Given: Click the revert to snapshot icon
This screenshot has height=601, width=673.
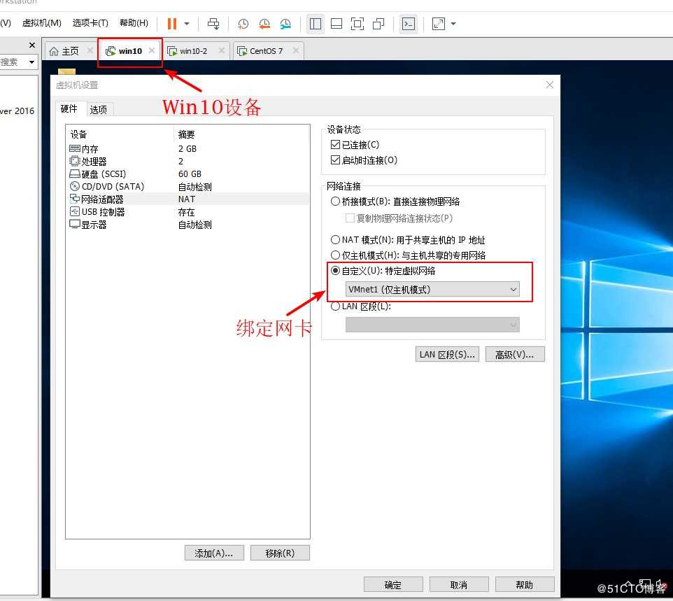Looking at the screenshot, I should tap(264, 24).
